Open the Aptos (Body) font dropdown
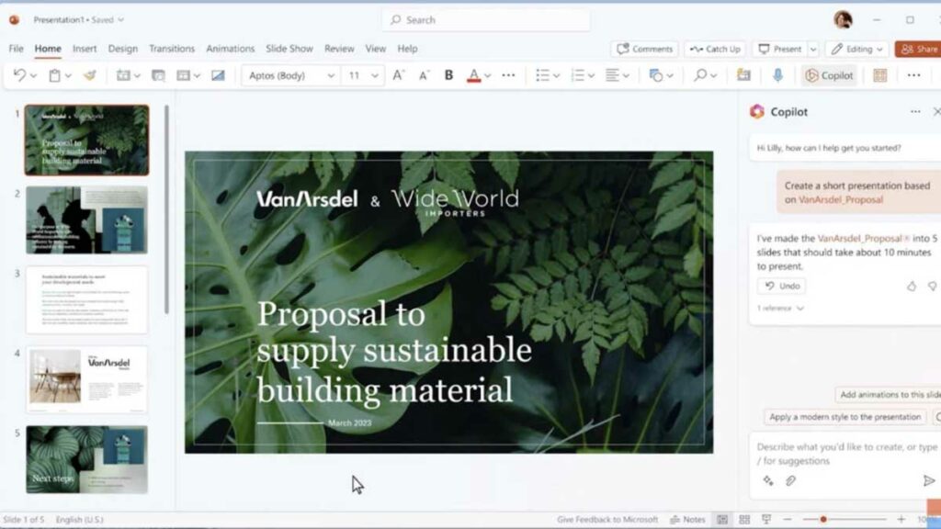 292,75
